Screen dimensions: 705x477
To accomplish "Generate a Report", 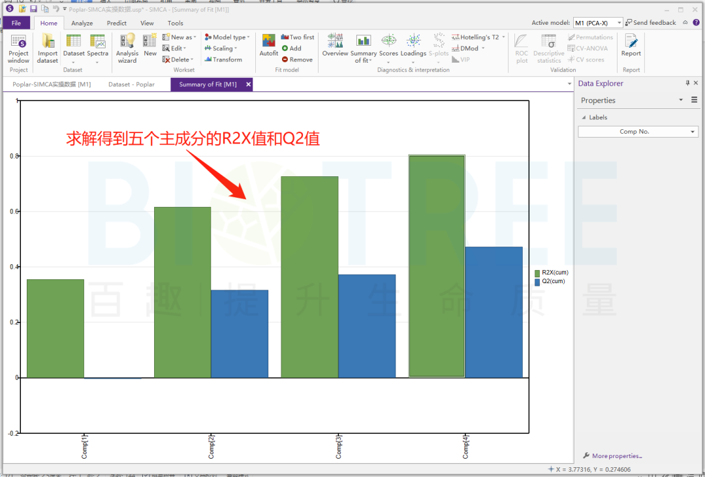I will pyautogui.click(x=631, y=46).
